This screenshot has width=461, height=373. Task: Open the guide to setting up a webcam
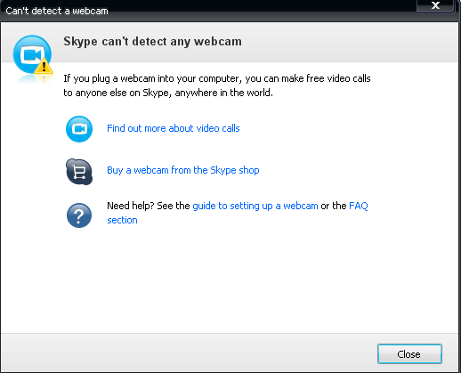[x=255, y=206]
